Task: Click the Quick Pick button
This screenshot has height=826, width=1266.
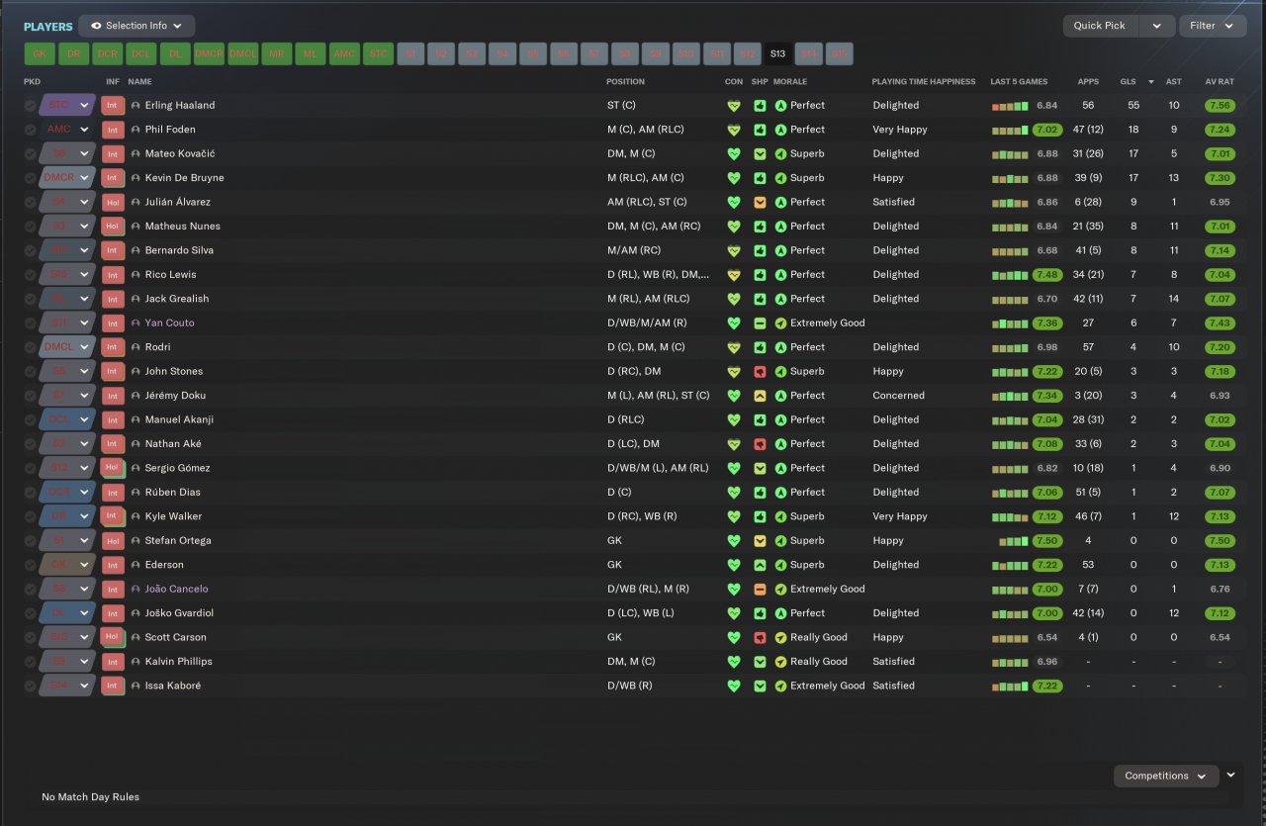Action: pos(1100,26)
